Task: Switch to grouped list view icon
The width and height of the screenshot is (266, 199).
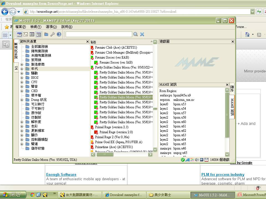Action: (x=39, y=34)
